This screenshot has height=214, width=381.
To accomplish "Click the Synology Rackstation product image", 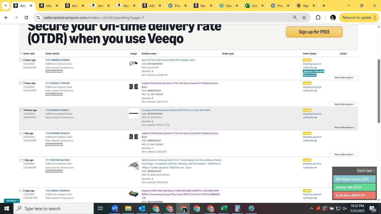I will point(134,113).
